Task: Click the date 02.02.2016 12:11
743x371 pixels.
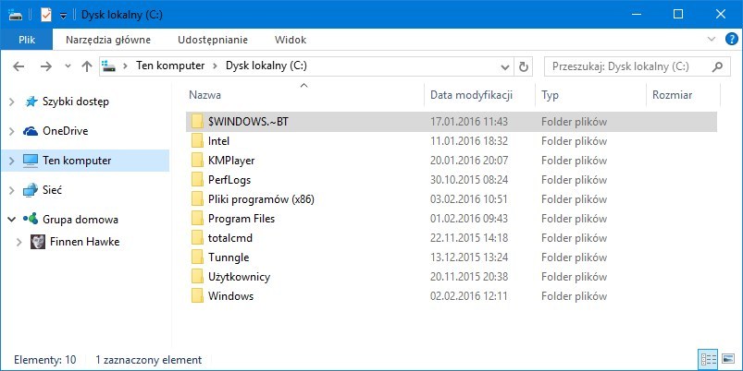Action: tap(468, 296)
